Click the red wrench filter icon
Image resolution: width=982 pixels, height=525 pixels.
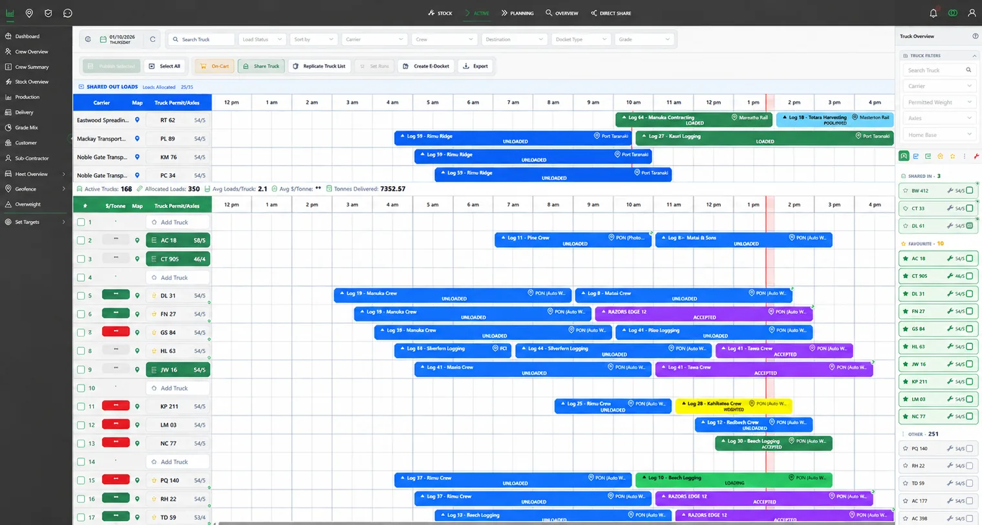click(976, 156)
